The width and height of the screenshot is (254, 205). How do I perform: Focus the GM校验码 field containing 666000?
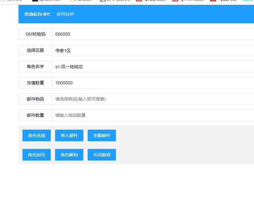pyautogui.click(x=153, y=34)
